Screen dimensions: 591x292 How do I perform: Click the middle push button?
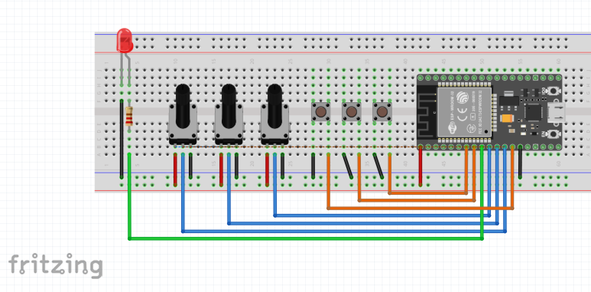click(x=351, y=112)
